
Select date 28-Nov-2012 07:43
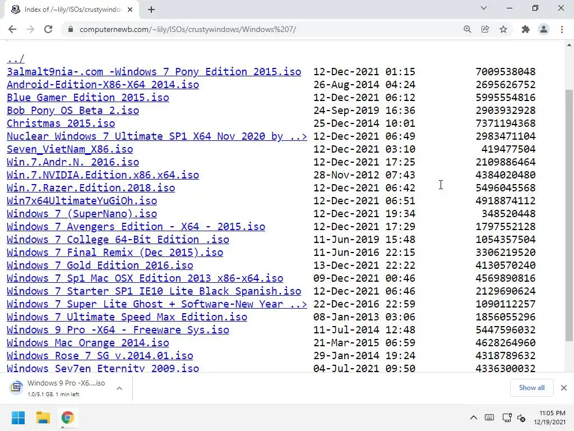point(364,175)
